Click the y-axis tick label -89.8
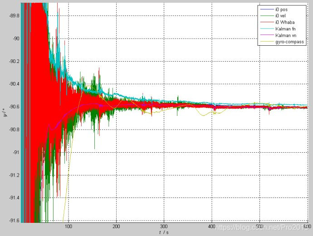Viewport: 313px width, 236px height. point(14,15)
